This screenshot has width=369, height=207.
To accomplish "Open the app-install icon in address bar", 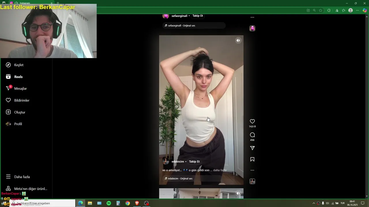I will coord(308,10).
